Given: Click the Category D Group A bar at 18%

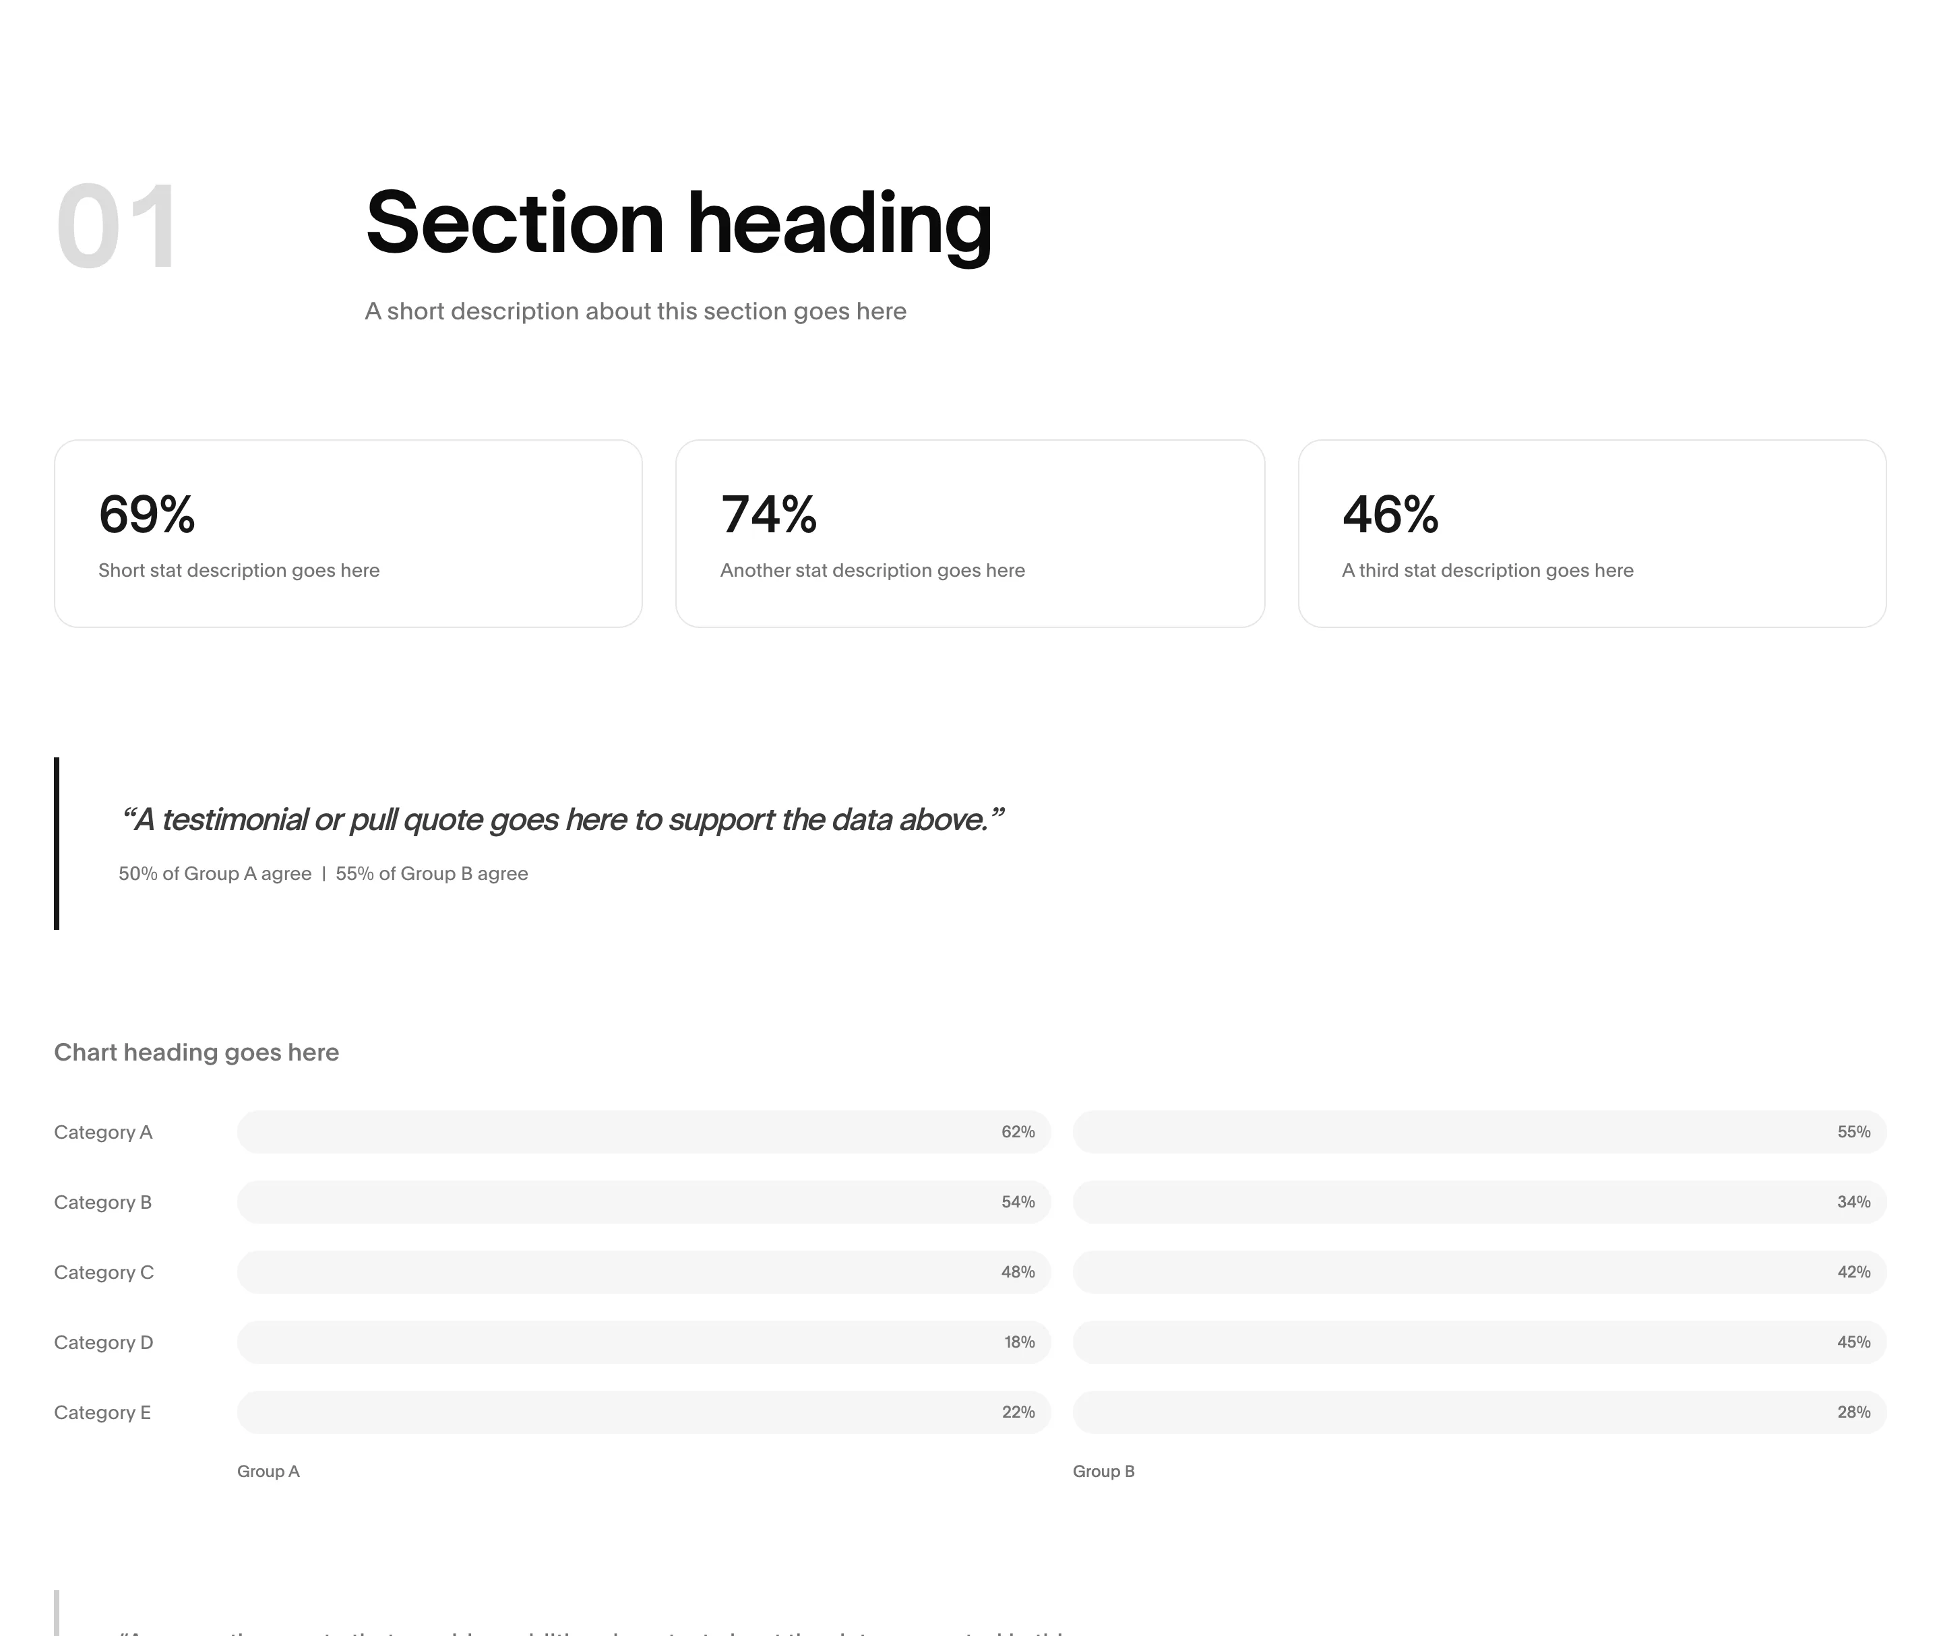Looking at the screenshot, I should 644,1342.
